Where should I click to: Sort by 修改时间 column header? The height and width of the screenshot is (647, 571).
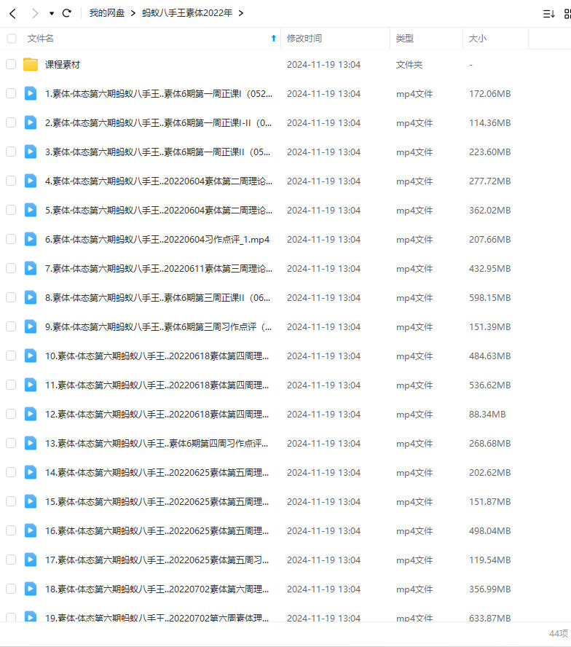click(x=304, y=39)
